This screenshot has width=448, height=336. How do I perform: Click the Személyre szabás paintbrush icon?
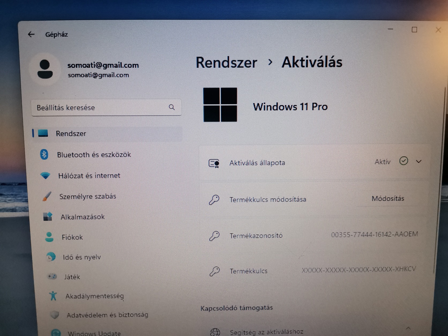pyautogui.click(x=47, y=196)
